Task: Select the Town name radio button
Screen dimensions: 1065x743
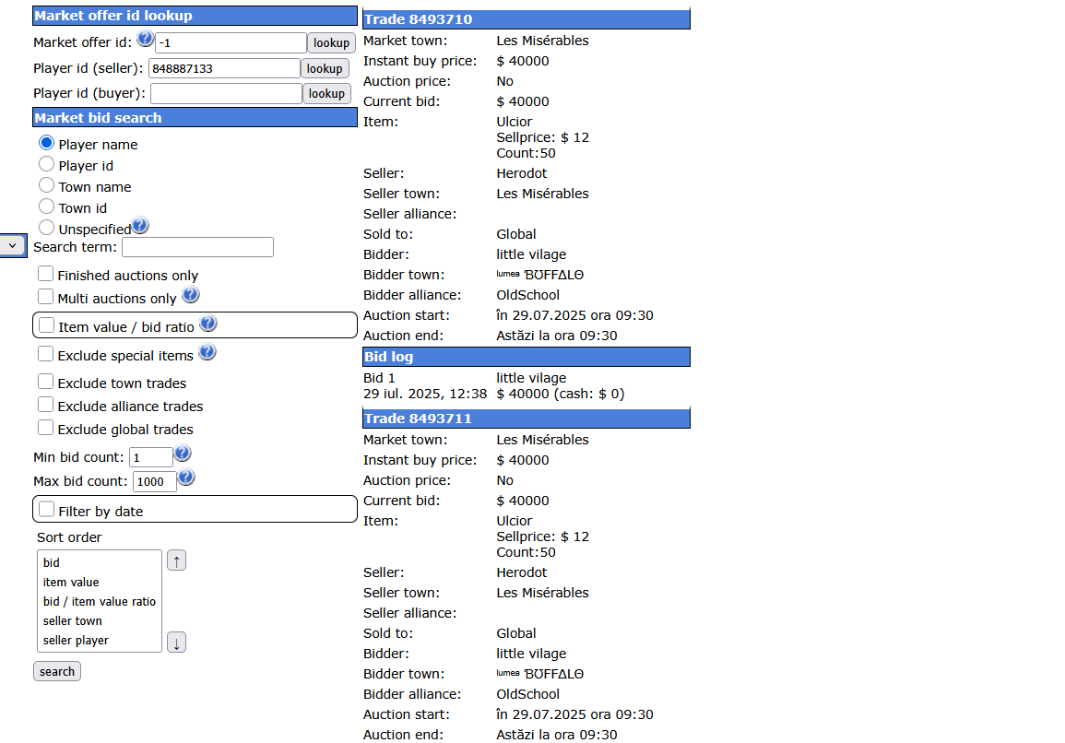Action: coord(47,185)
